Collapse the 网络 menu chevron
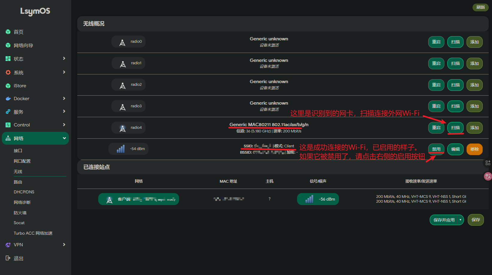The image size is (492, 275). coord(64,138)
